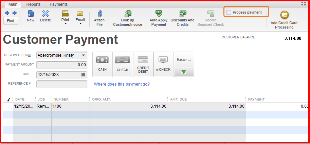The height and width of the screenshot is (144, 310).
Task: Click the payment cell of invoice 1100
Action: 277,106
